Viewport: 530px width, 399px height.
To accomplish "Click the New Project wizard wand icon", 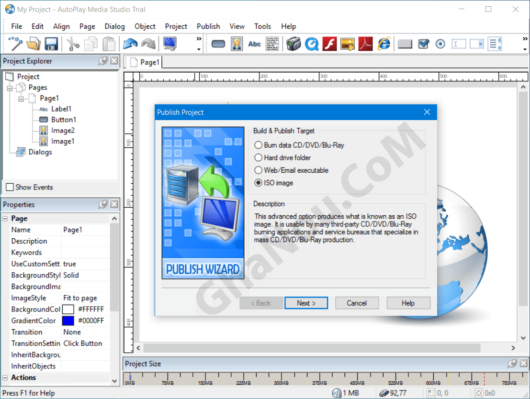I will (x=15, y=44).
